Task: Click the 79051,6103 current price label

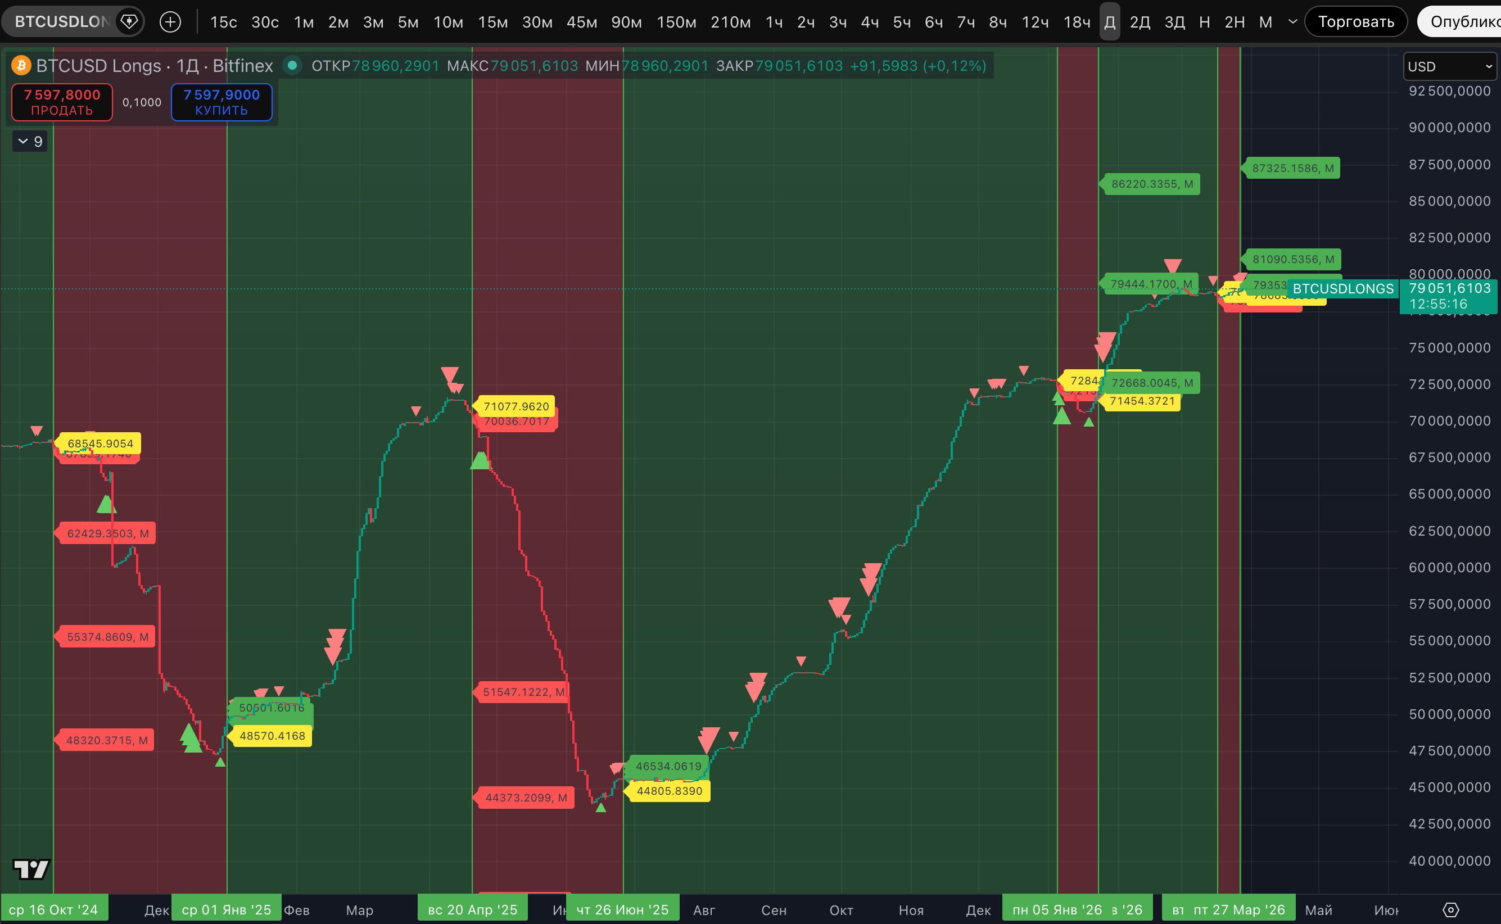Action: (1449, 288)
